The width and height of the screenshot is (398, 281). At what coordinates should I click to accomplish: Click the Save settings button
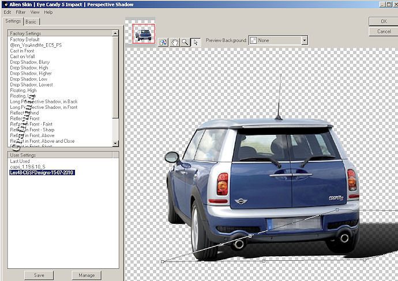click(39, 275)
